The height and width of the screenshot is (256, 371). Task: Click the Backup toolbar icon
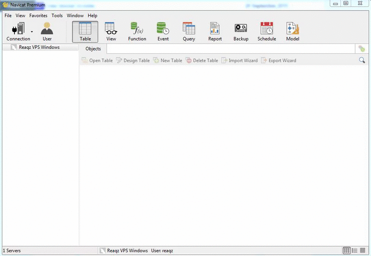[x=241, y=32]
